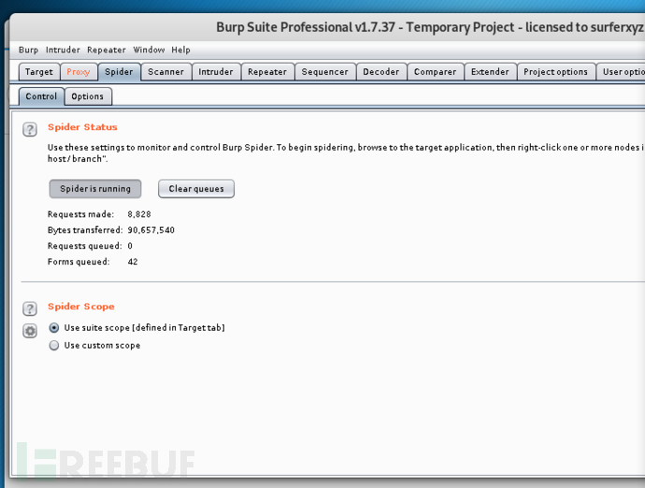Click the Requests made value 8,828

click(x=139, y=214)
